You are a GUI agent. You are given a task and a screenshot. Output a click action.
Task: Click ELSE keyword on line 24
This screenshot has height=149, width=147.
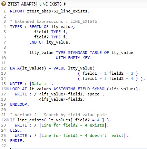[x=15, y=130]
